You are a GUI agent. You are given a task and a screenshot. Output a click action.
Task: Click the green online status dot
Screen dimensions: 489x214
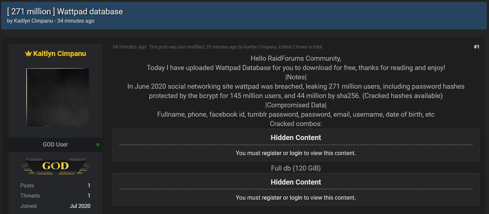98,145
